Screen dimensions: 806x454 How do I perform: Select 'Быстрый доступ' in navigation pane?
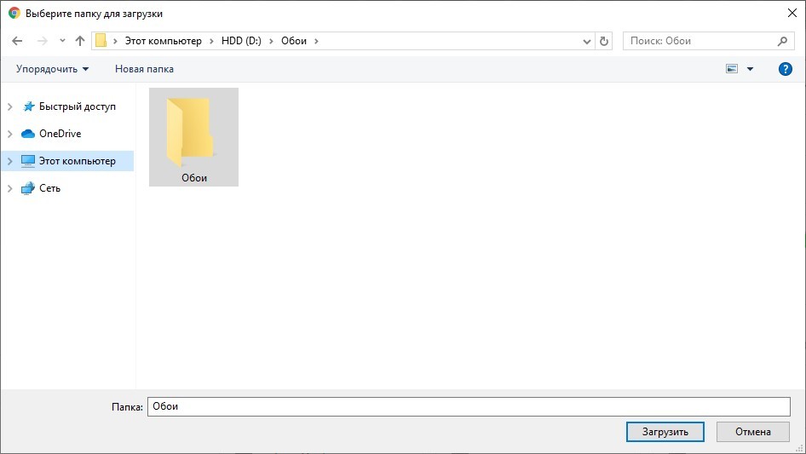click(x=77, y=106)
